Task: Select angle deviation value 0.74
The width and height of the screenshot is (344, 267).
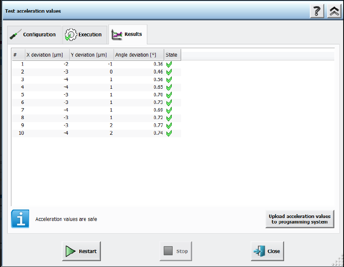Action: [x=158, y=133]
